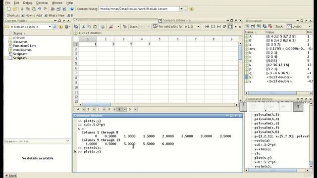Tile Variable Editor documents in grid
Screen dimensions: 317x178
(207, 26)
